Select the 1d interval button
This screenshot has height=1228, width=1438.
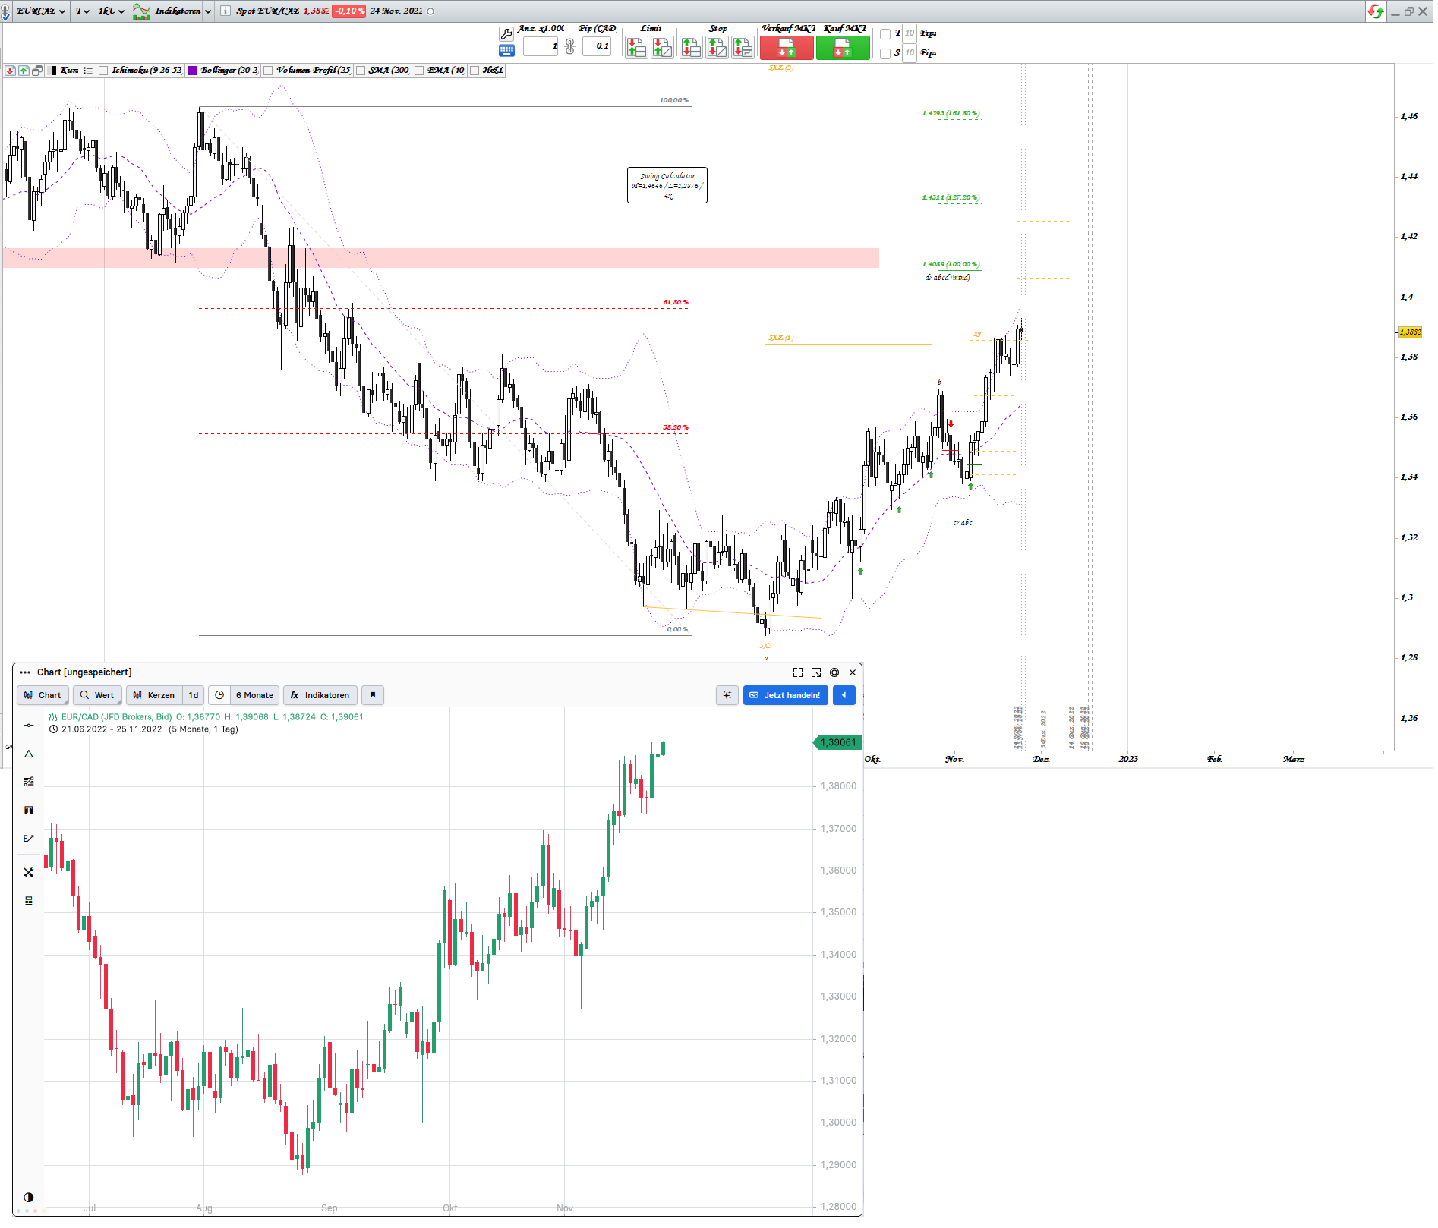pos(194,695)
